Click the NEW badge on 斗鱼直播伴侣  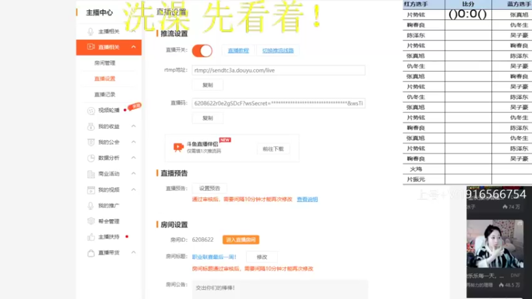pos(225,140)
